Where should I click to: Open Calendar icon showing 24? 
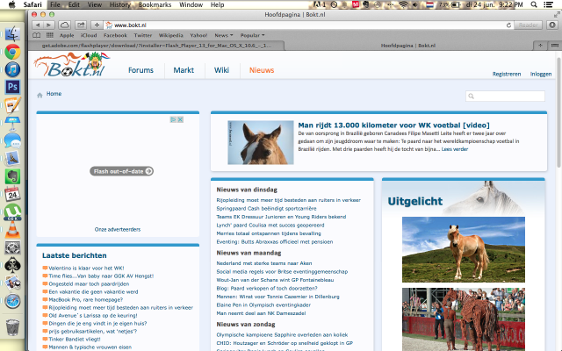[12, 194]
